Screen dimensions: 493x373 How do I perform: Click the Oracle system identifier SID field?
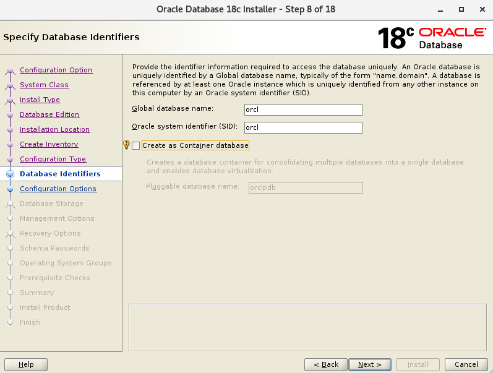coord(303,127)
